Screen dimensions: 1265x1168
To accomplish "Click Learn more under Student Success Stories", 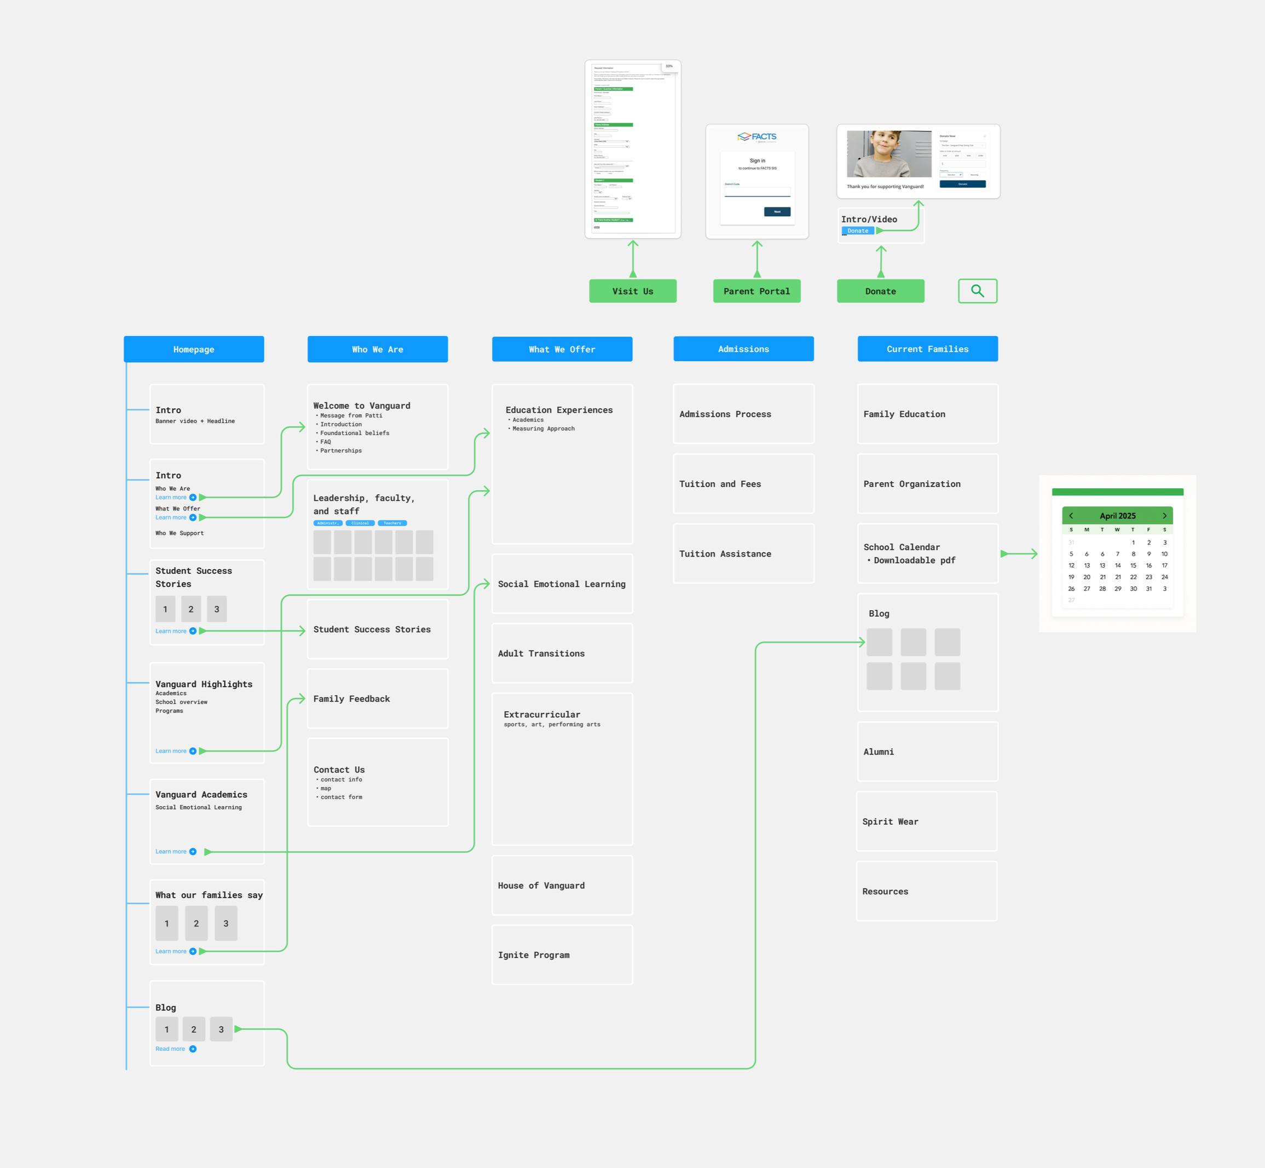I will tap(171, 631).
